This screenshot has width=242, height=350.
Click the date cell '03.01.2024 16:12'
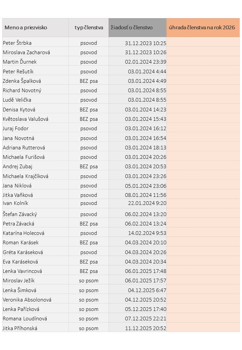tap(146, 129)
